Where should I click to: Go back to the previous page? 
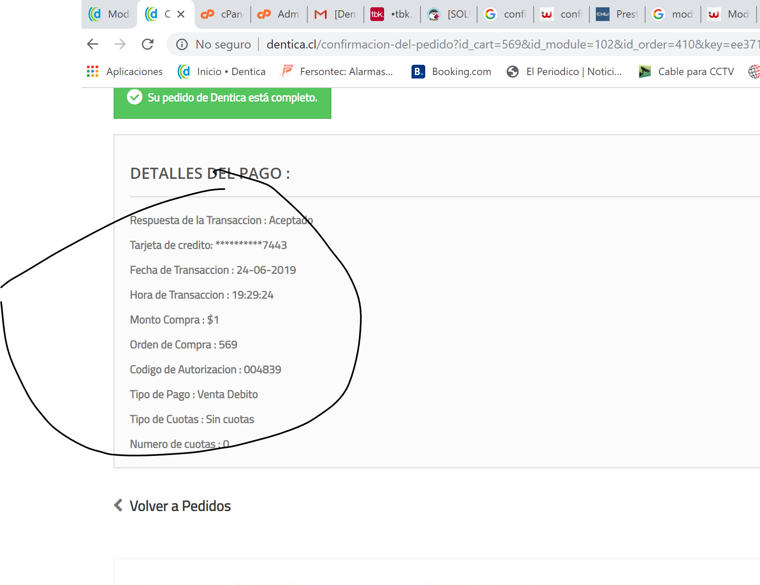coord(93,44)
